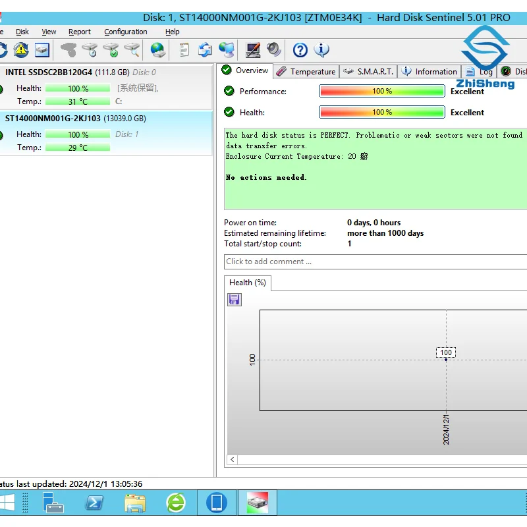The width and height of the screenshot is (527, 527).
Task: Switch to the Log tab
Action: (480, 72)
